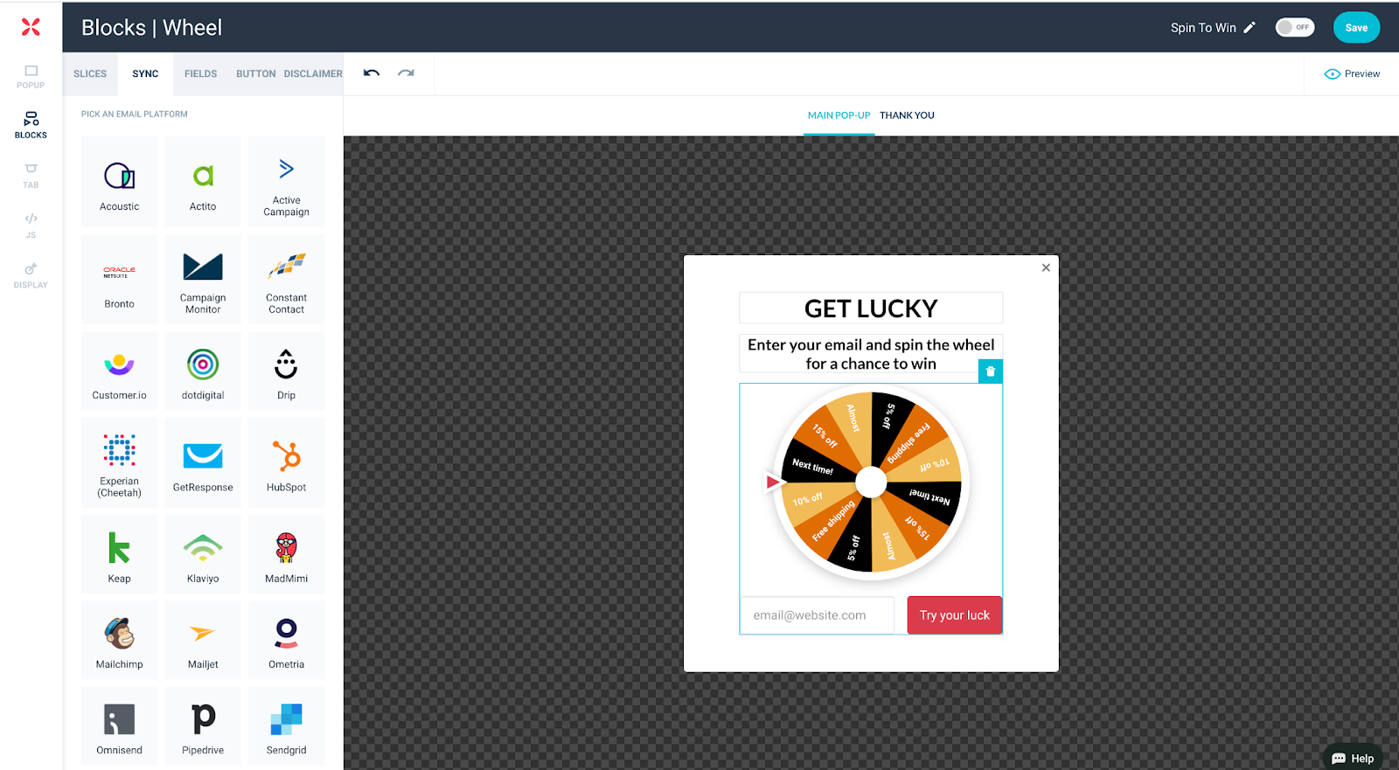Switch to the Sync tab
1399x770 pixels.
pos(145,73)
